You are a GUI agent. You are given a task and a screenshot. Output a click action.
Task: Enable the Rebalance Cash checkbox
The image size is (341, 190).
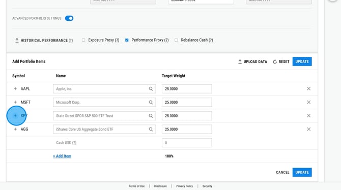[x=176, y=40]
